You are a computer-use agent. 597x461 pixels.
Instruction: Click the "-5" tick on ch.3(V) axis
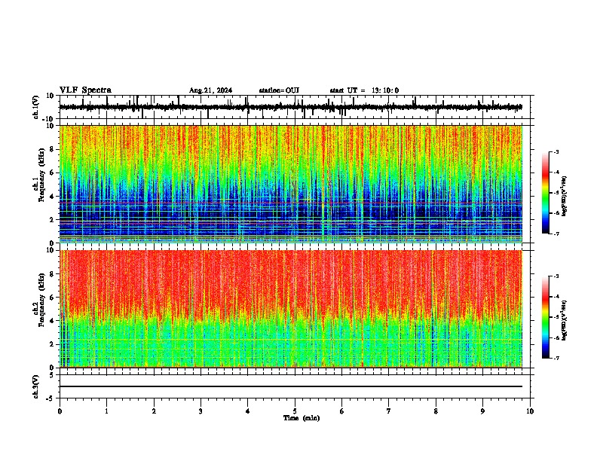coord(51,398)
